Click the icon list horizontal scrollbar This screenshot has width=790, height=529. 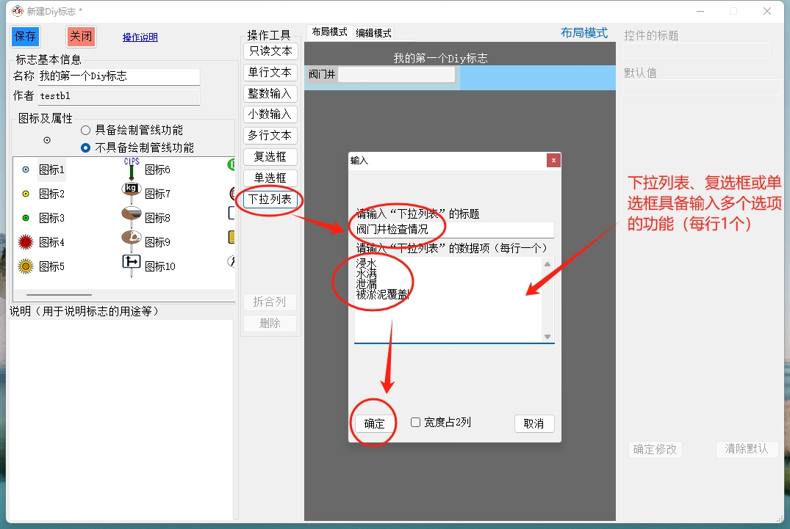pyautogui.click(x=70, y=294)
